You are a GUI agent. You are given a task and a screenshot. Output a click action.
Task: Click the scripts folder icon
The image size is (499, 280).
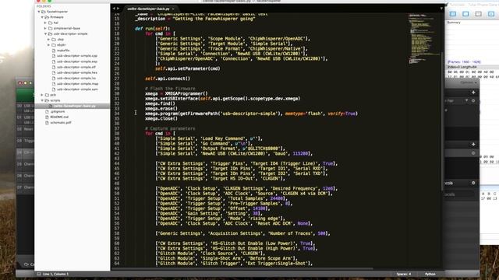point(47,100)
